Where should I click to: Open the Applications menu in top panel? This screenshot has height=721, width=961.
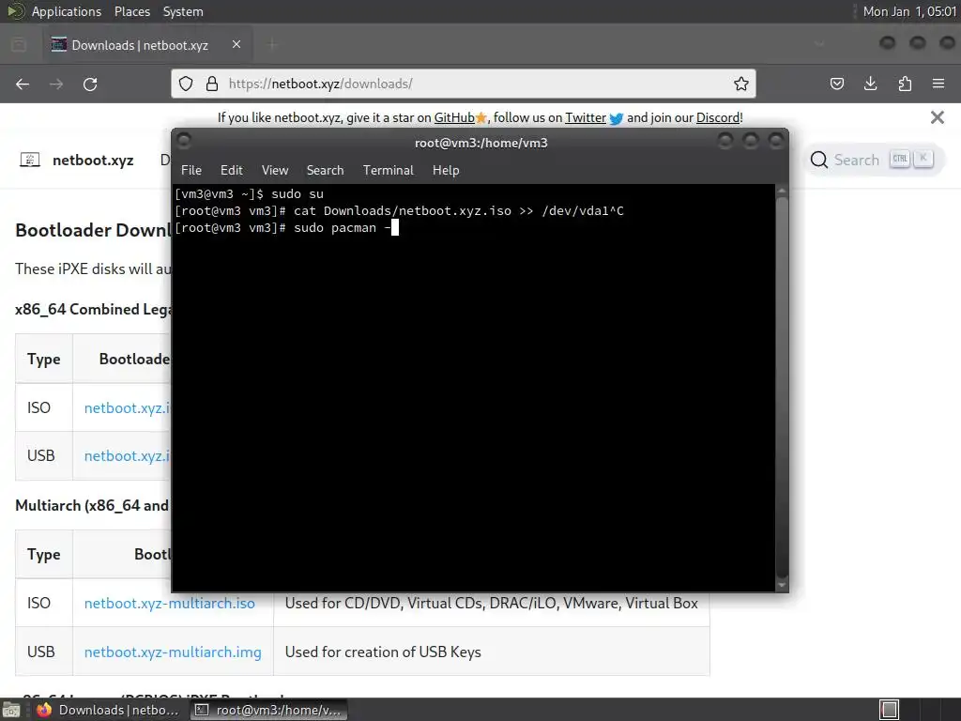coord(67,11)
